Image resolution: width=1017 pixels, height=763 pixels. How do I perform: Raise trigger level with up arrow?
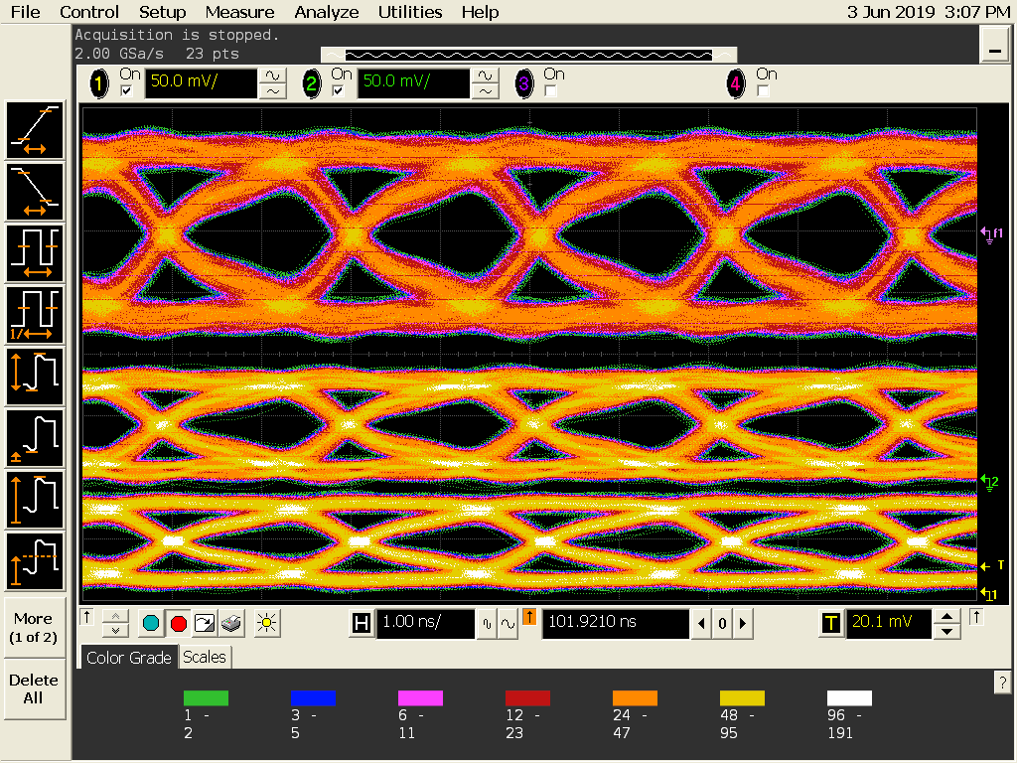pyautogui.click(x=946, y=616)
